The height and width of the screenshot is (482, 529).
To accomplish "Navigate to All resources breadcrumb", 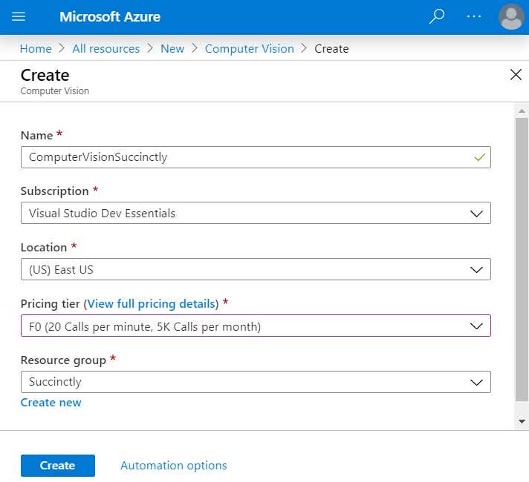I will click(106, 49).
